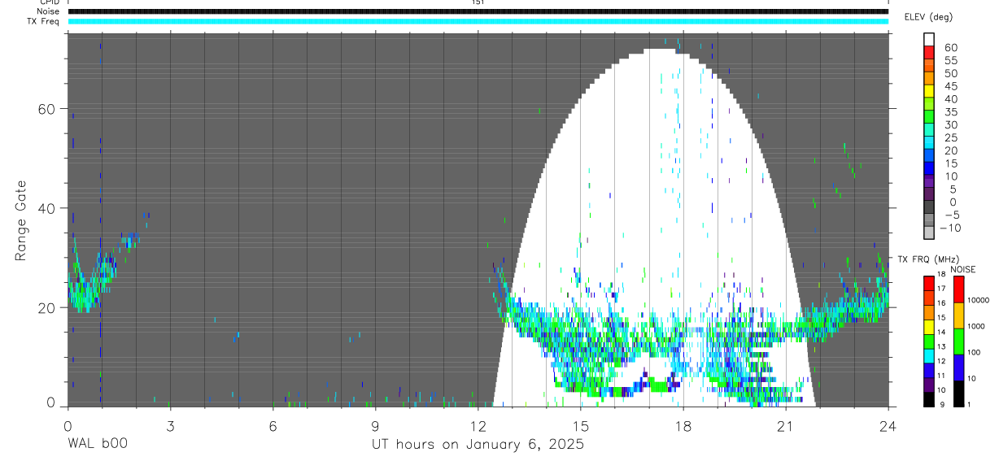Viewport: 999px width, 461px height.
Task: Click the '20' tick on the Range Gate axis
Action: 46,307
